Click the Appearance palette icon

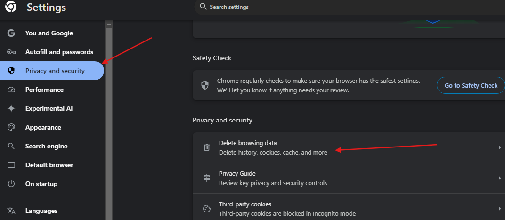[11, 127]
